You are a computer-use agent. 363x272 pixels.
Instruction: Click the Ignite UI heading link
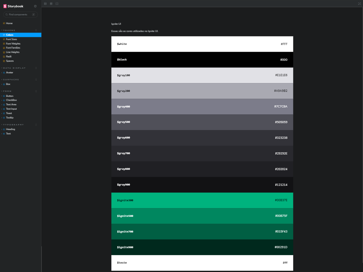116,24
